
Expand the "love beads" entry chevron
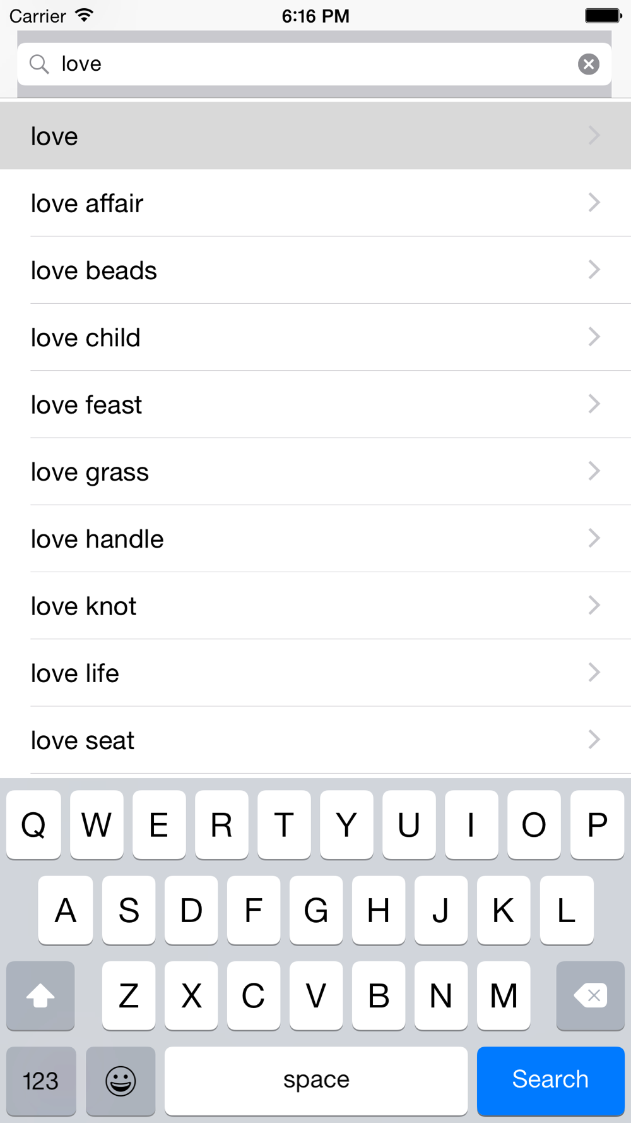click(x=594, y=270)
